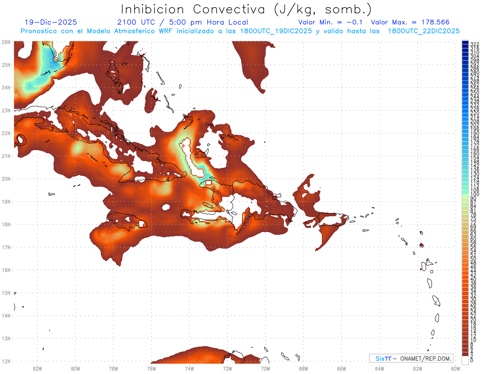This screenshot has height=374, width=484.
Task: Click the 13N latitude label
Action: tap(6, 338)
